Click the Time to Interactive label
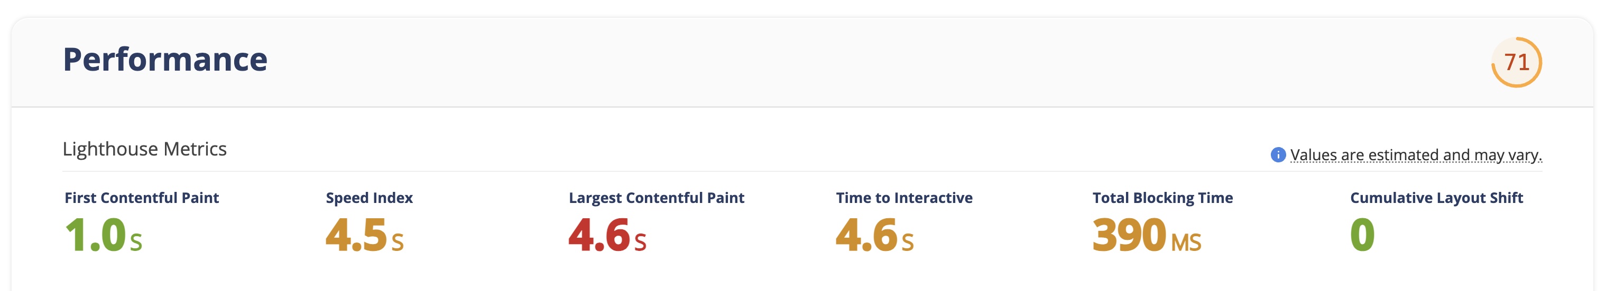1606x291 pixels. (x=904, y=198)
